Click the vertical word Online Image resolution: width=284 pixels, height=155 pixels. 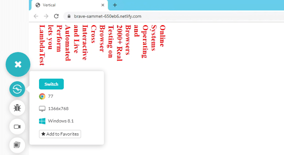click(162, 36)
